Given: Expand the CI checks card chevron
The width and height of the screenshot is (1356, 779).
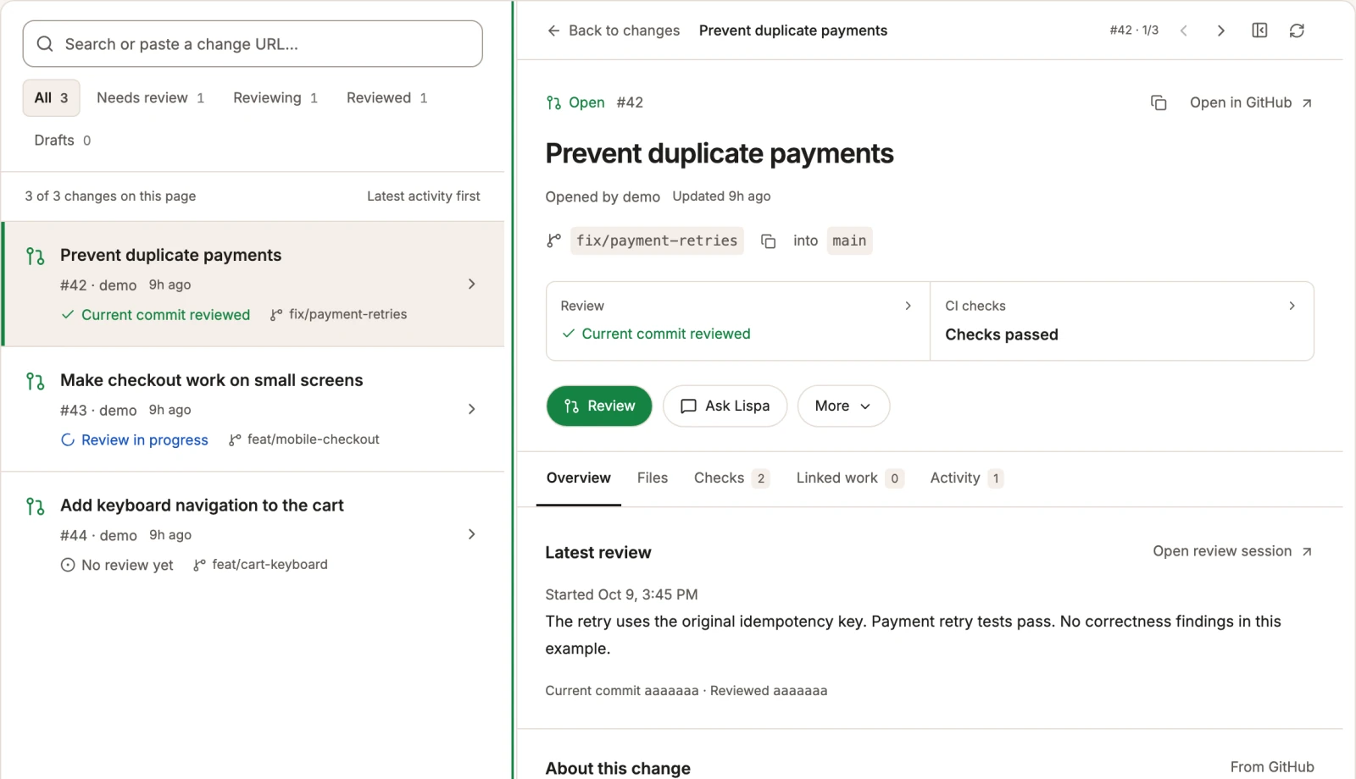Looking at the screenshot, I should coord(1292,306).
